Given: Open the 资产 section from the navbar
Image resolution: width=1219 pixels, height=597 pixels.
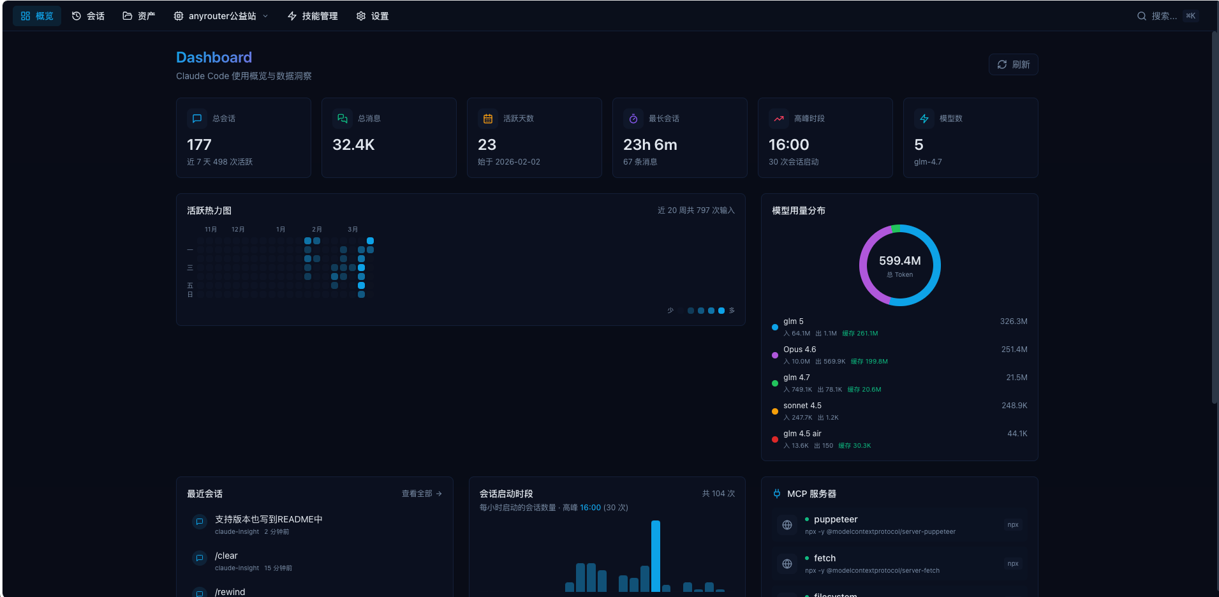Looking at the screenshot, I should tap(138, 15).
